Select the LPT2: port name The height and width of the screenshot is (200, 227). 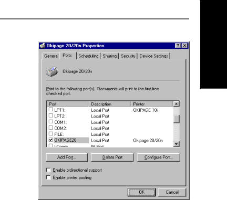tap(60, 116)
